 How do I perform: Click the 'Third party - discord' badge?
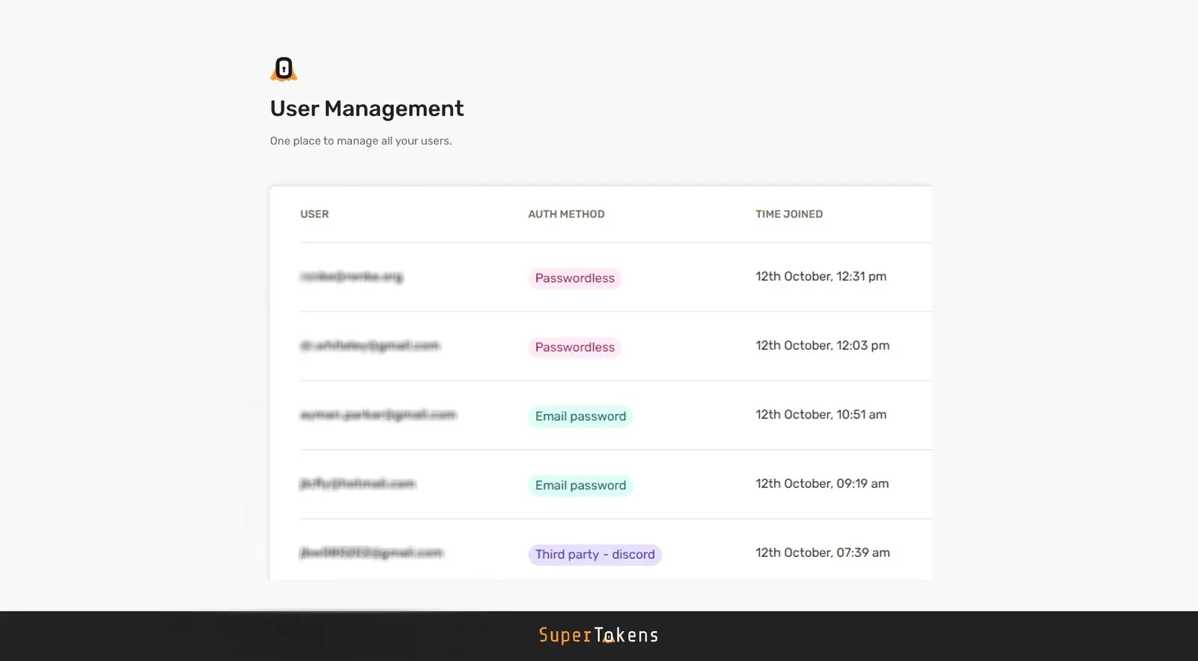coord(595,555)
